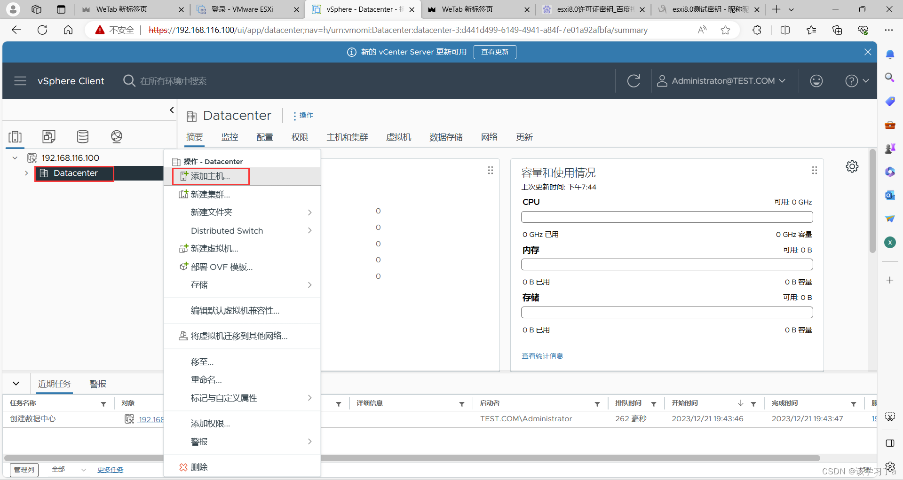
Task: Refresh the vSphere Client view
Action: tap(634, 81)
